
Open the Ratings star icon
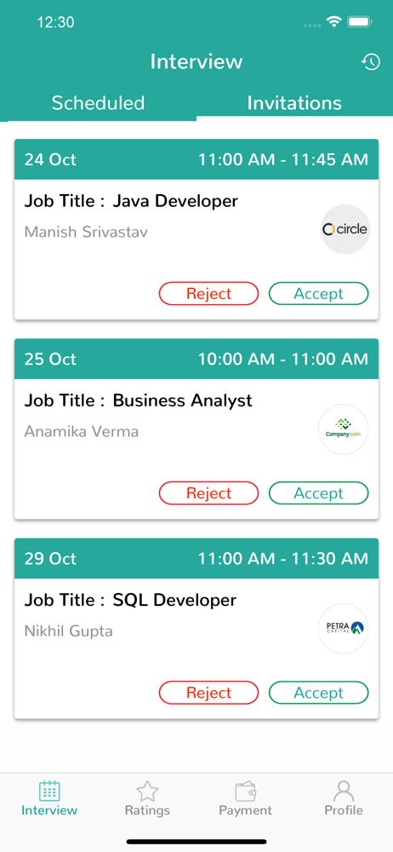point(147,792)
